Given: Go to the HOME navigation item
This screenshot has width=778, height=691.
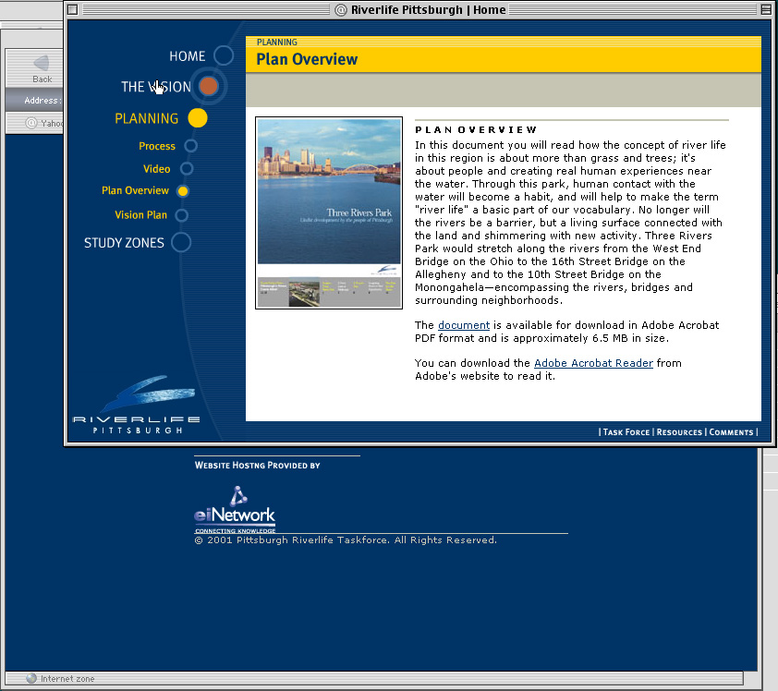Looking at the screenshot, I should [187, 56].
